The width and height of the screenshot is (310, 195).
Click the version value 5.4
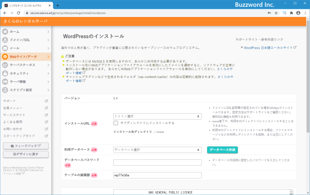click(x=115, y=98)
